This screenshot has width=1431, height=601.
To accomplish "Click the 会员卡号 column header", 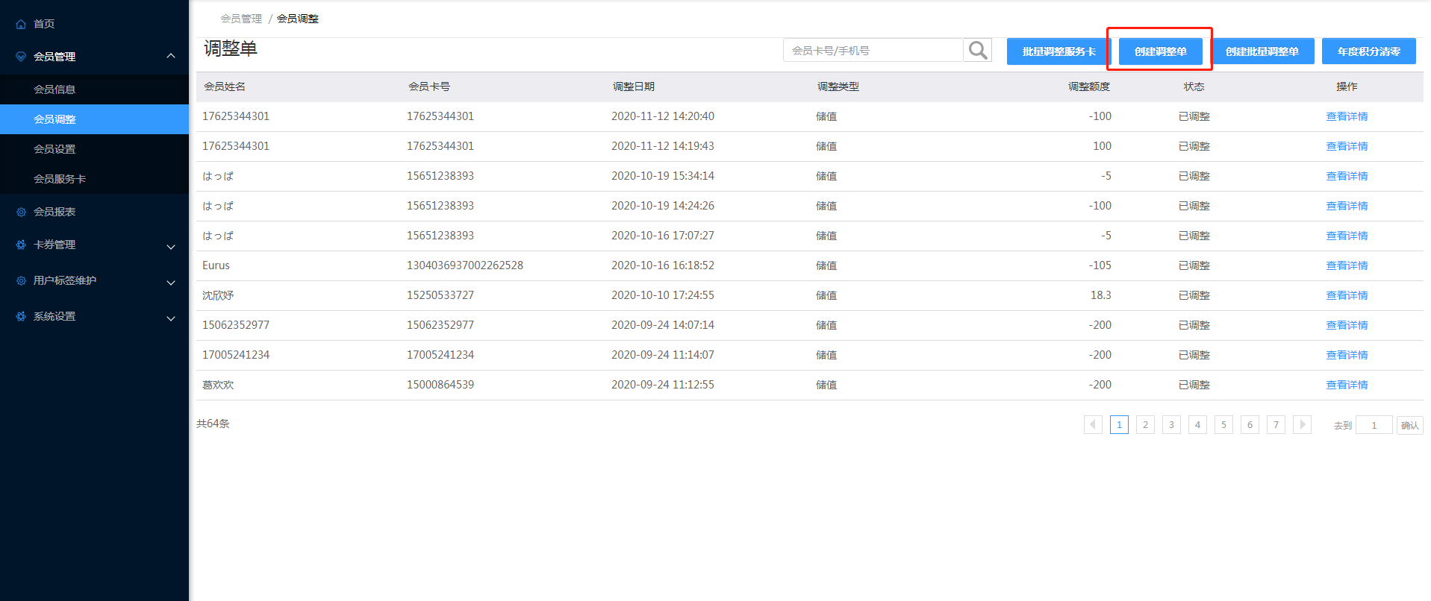I will click(429, 86).
